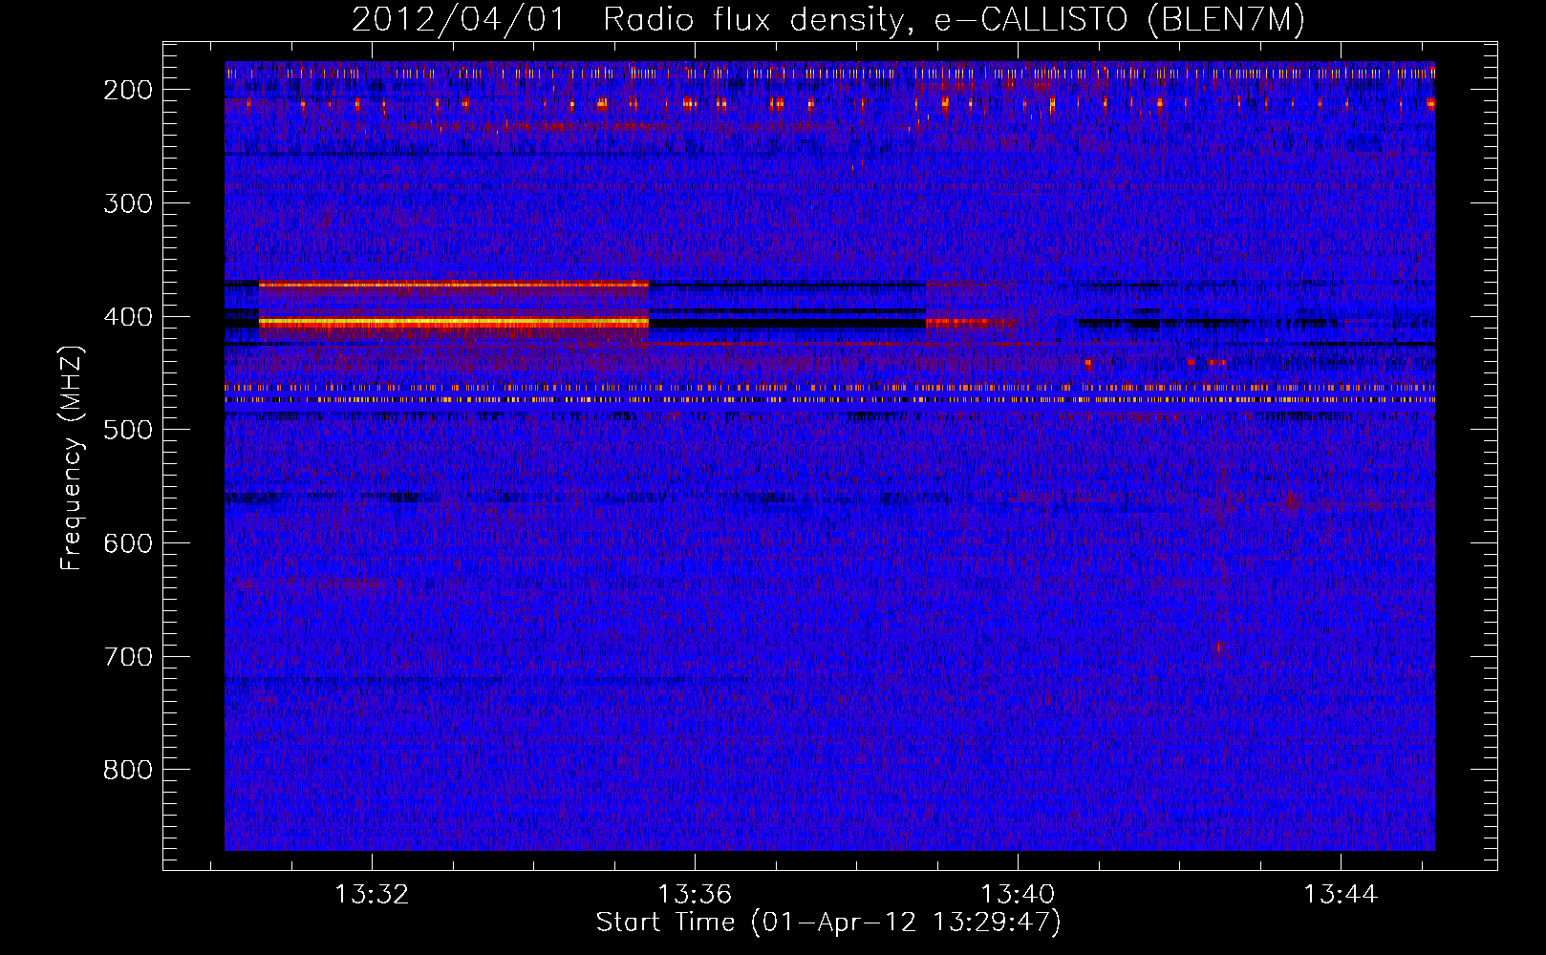1546x955 pixels.
Task: Click the '700' frequency tick label
Action: (128, 657)
